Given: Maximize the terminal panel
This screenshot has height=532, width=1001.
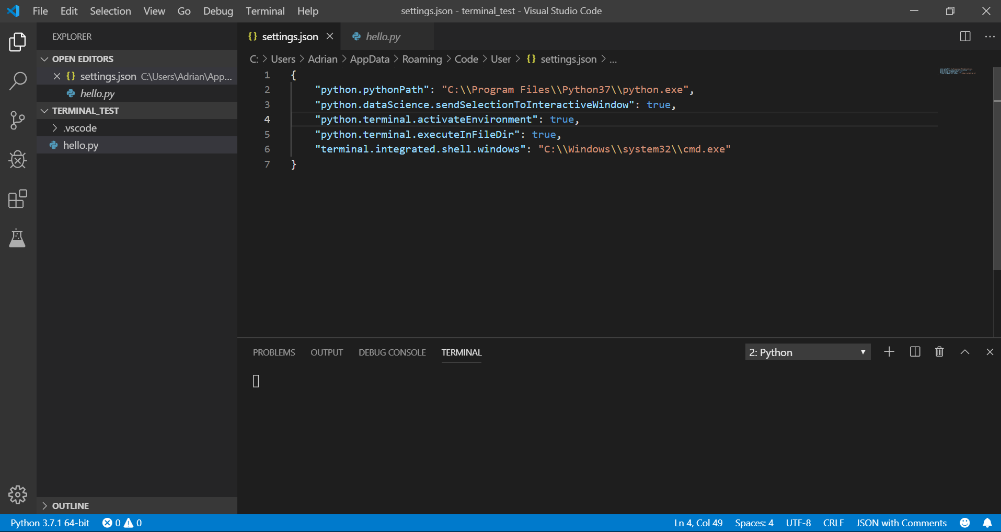Looking at the screenshot, I should click(964, 351).
